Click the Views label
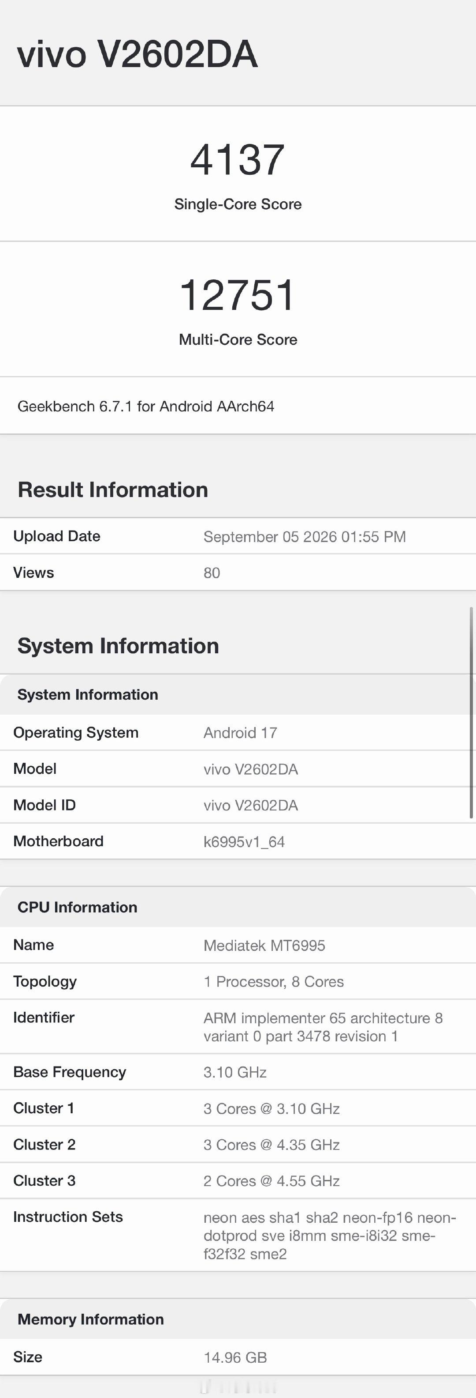The height and width of the screenshot is (1398, 476). pyautogui.click(x=33, y=573)
